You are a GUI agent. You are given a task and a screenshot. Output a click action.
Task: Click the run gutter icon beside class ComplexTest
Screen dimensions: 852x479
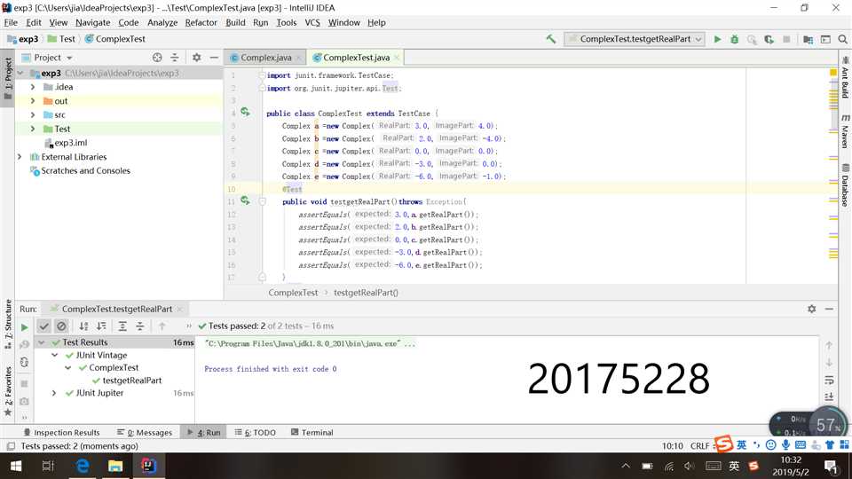point(246,112)
